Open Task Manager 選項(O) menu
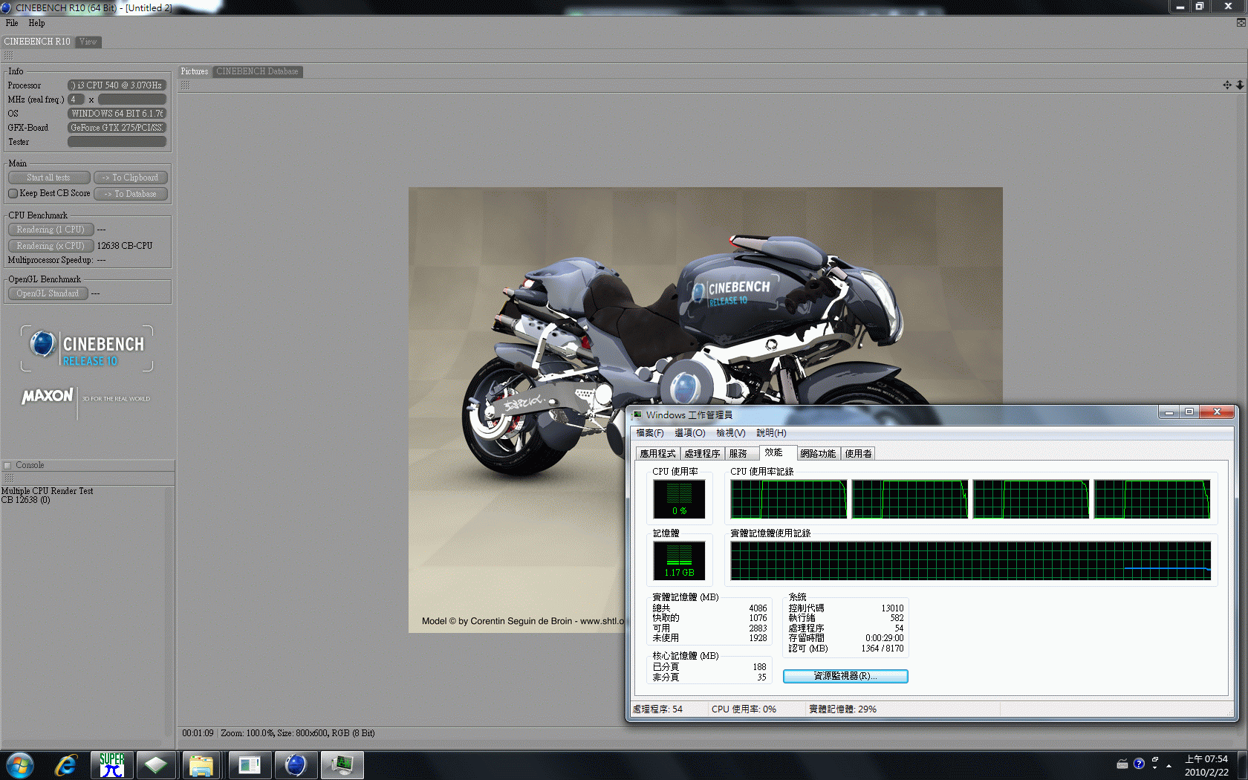Viewport: 1248px width, 780px height. (x=690, y=433)
